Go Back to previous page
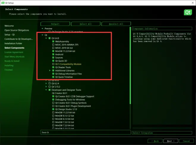 155,141
